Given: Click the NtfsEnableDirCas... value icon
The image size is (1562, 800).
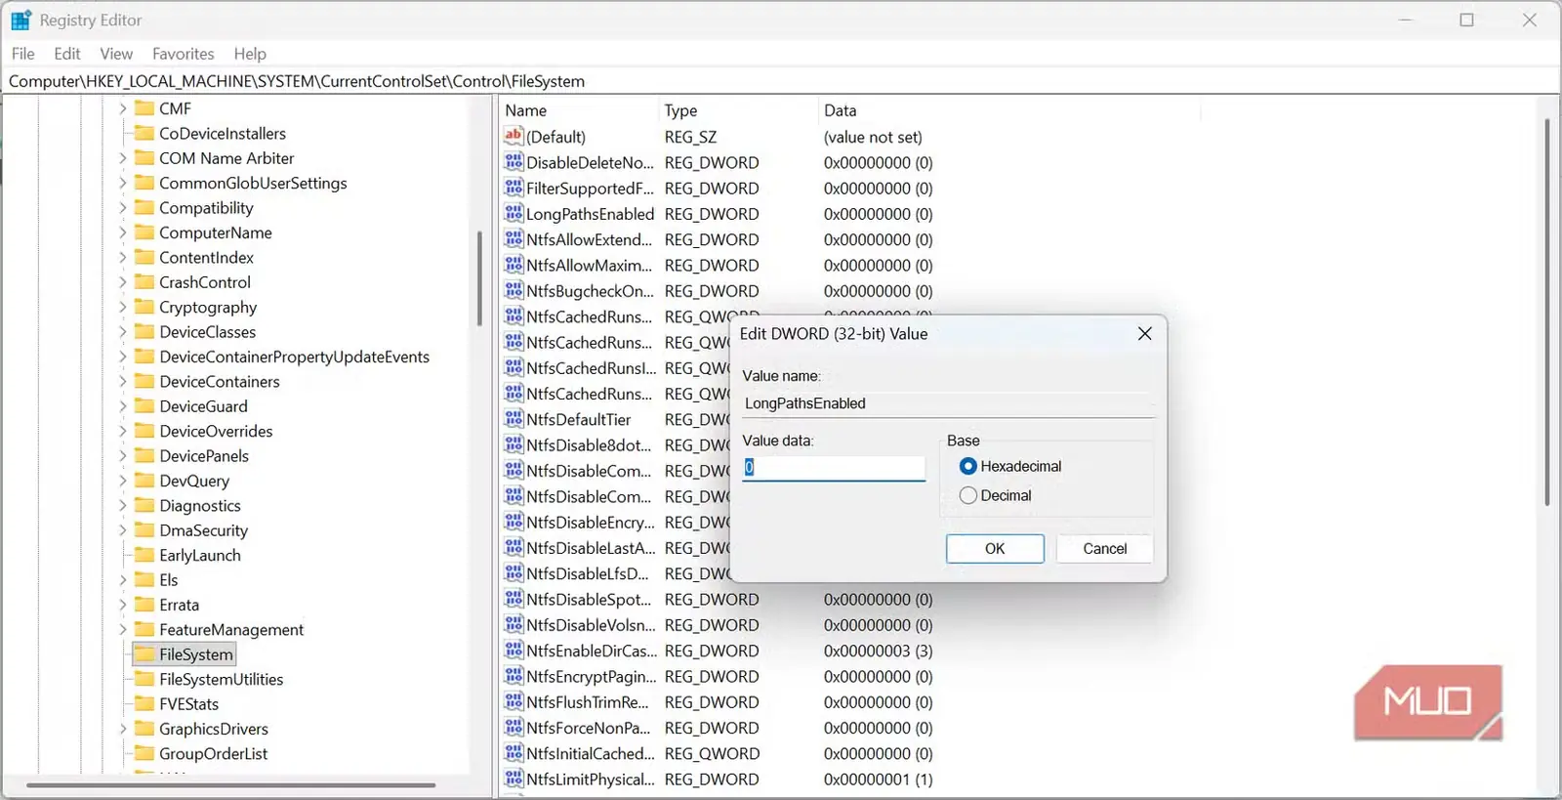Looking at the screenshot, I should [x=514, y=651].
